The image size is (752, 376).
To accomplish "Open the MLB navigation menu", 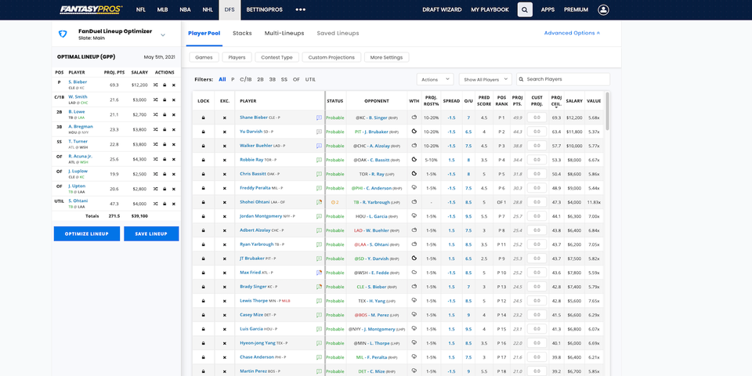I will 163,9.
